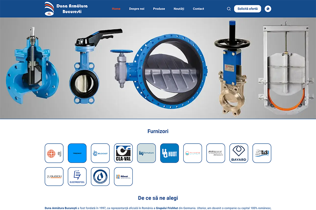Viewport: 316px width, 210px height.
Task: Open the WhatsApp contact icon
Action: (268, 9)
